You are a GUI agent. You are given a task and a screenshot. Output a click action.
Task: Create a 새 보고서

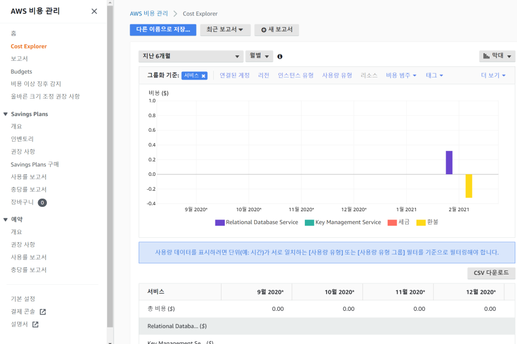(277, 30)
